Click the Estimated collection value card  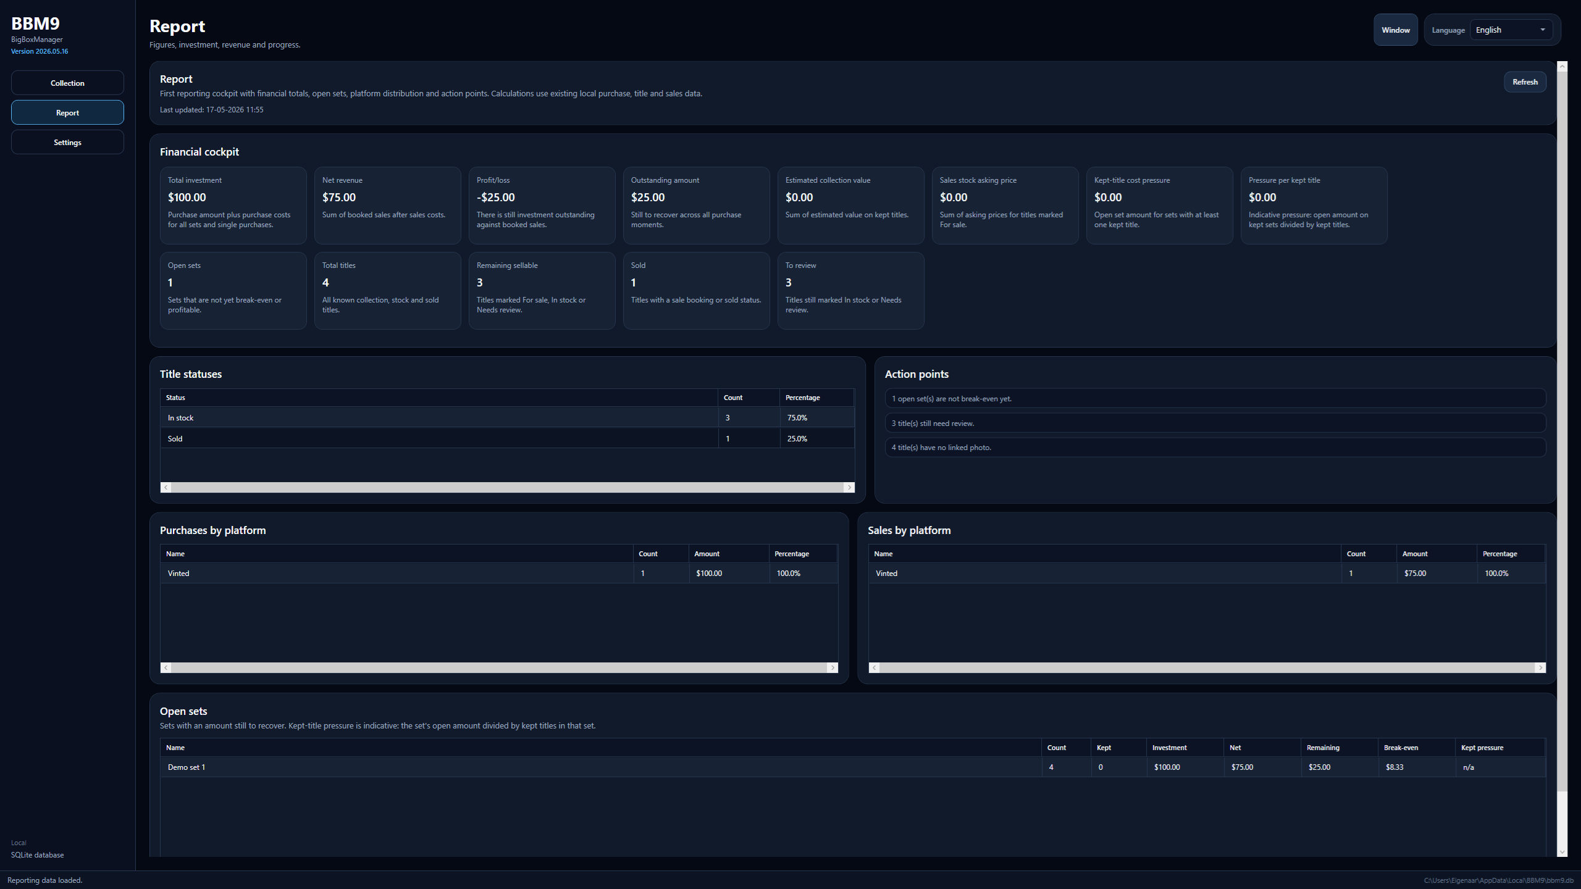coord(851,205)
